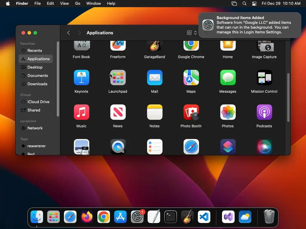The image size is (306, 229).
Task: Open Desktop in the sidebar
Action: (x=36, y=67)
